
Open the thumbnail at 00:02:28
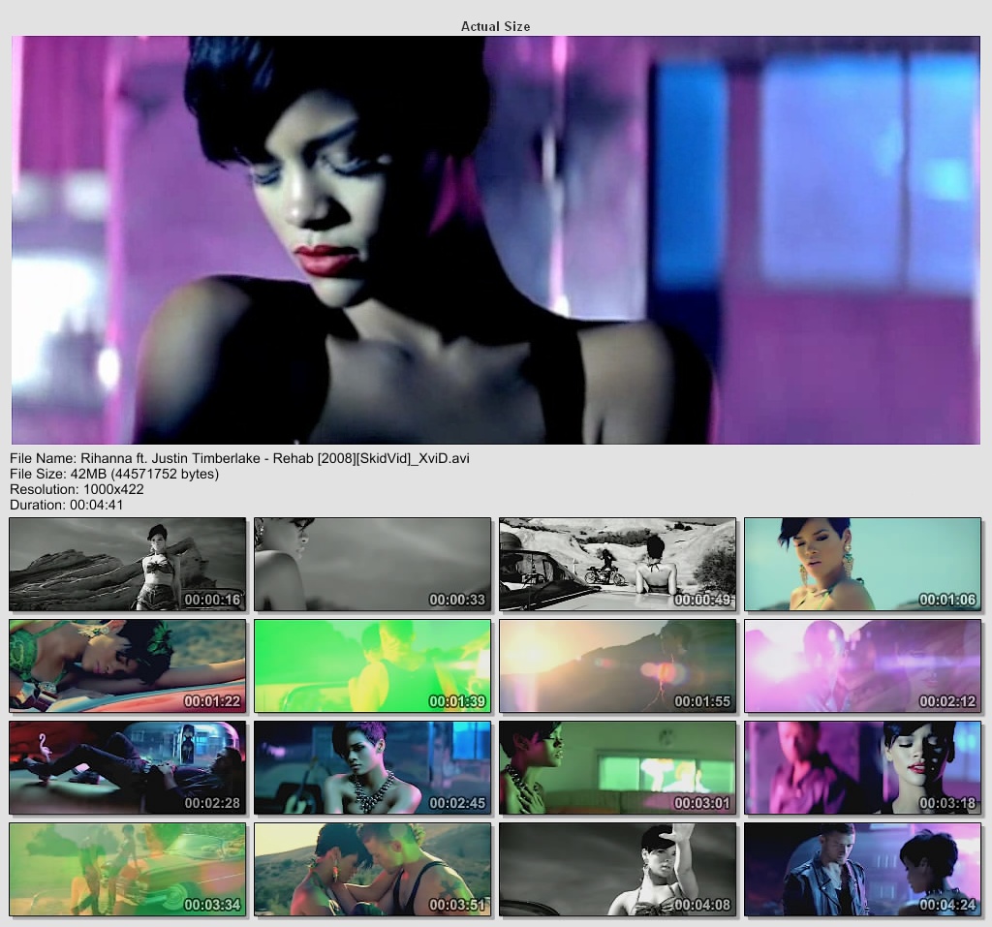coord(128,767)
